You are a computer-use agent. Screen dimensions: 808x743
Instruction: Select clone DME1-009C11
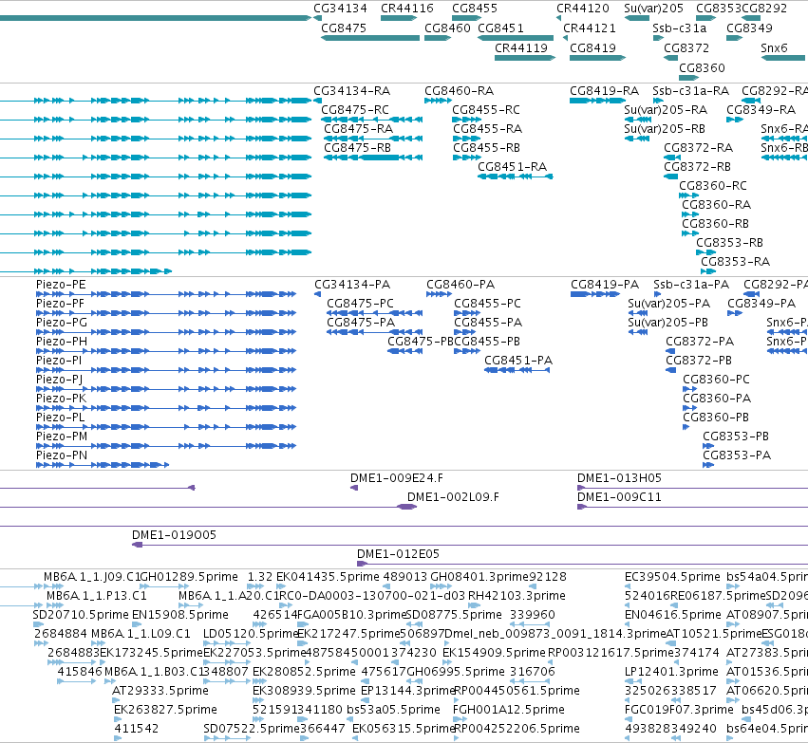[619, 497]
